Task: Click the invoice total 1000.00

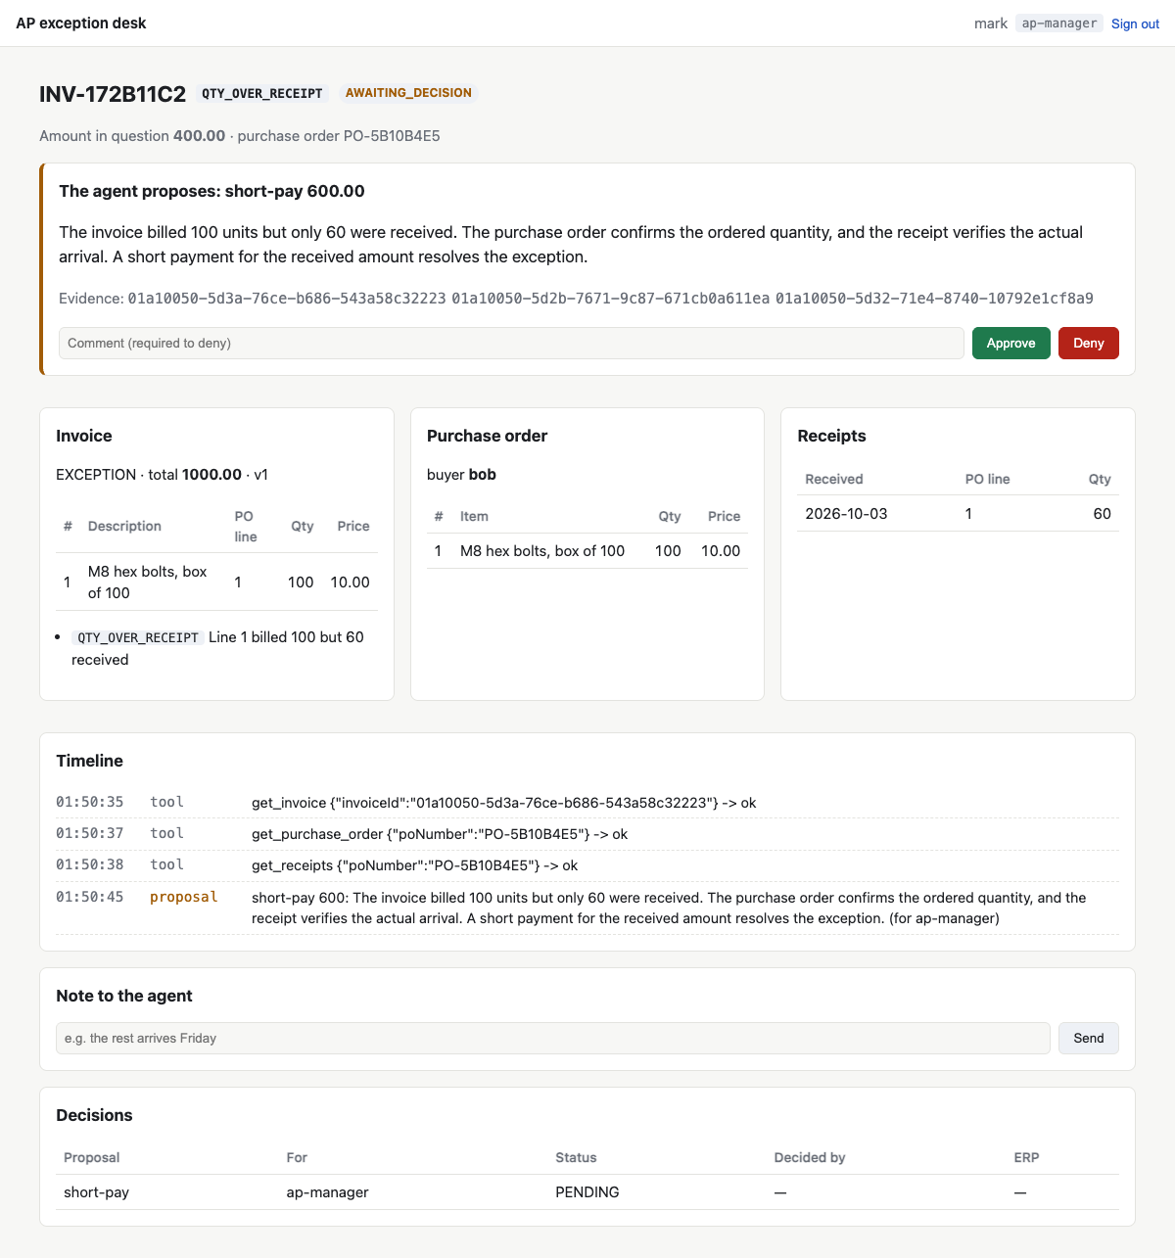Action: (x=211, y=475)
